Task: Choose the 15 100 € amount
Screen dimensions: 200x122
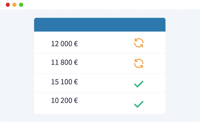Action: tap(64, 82)
